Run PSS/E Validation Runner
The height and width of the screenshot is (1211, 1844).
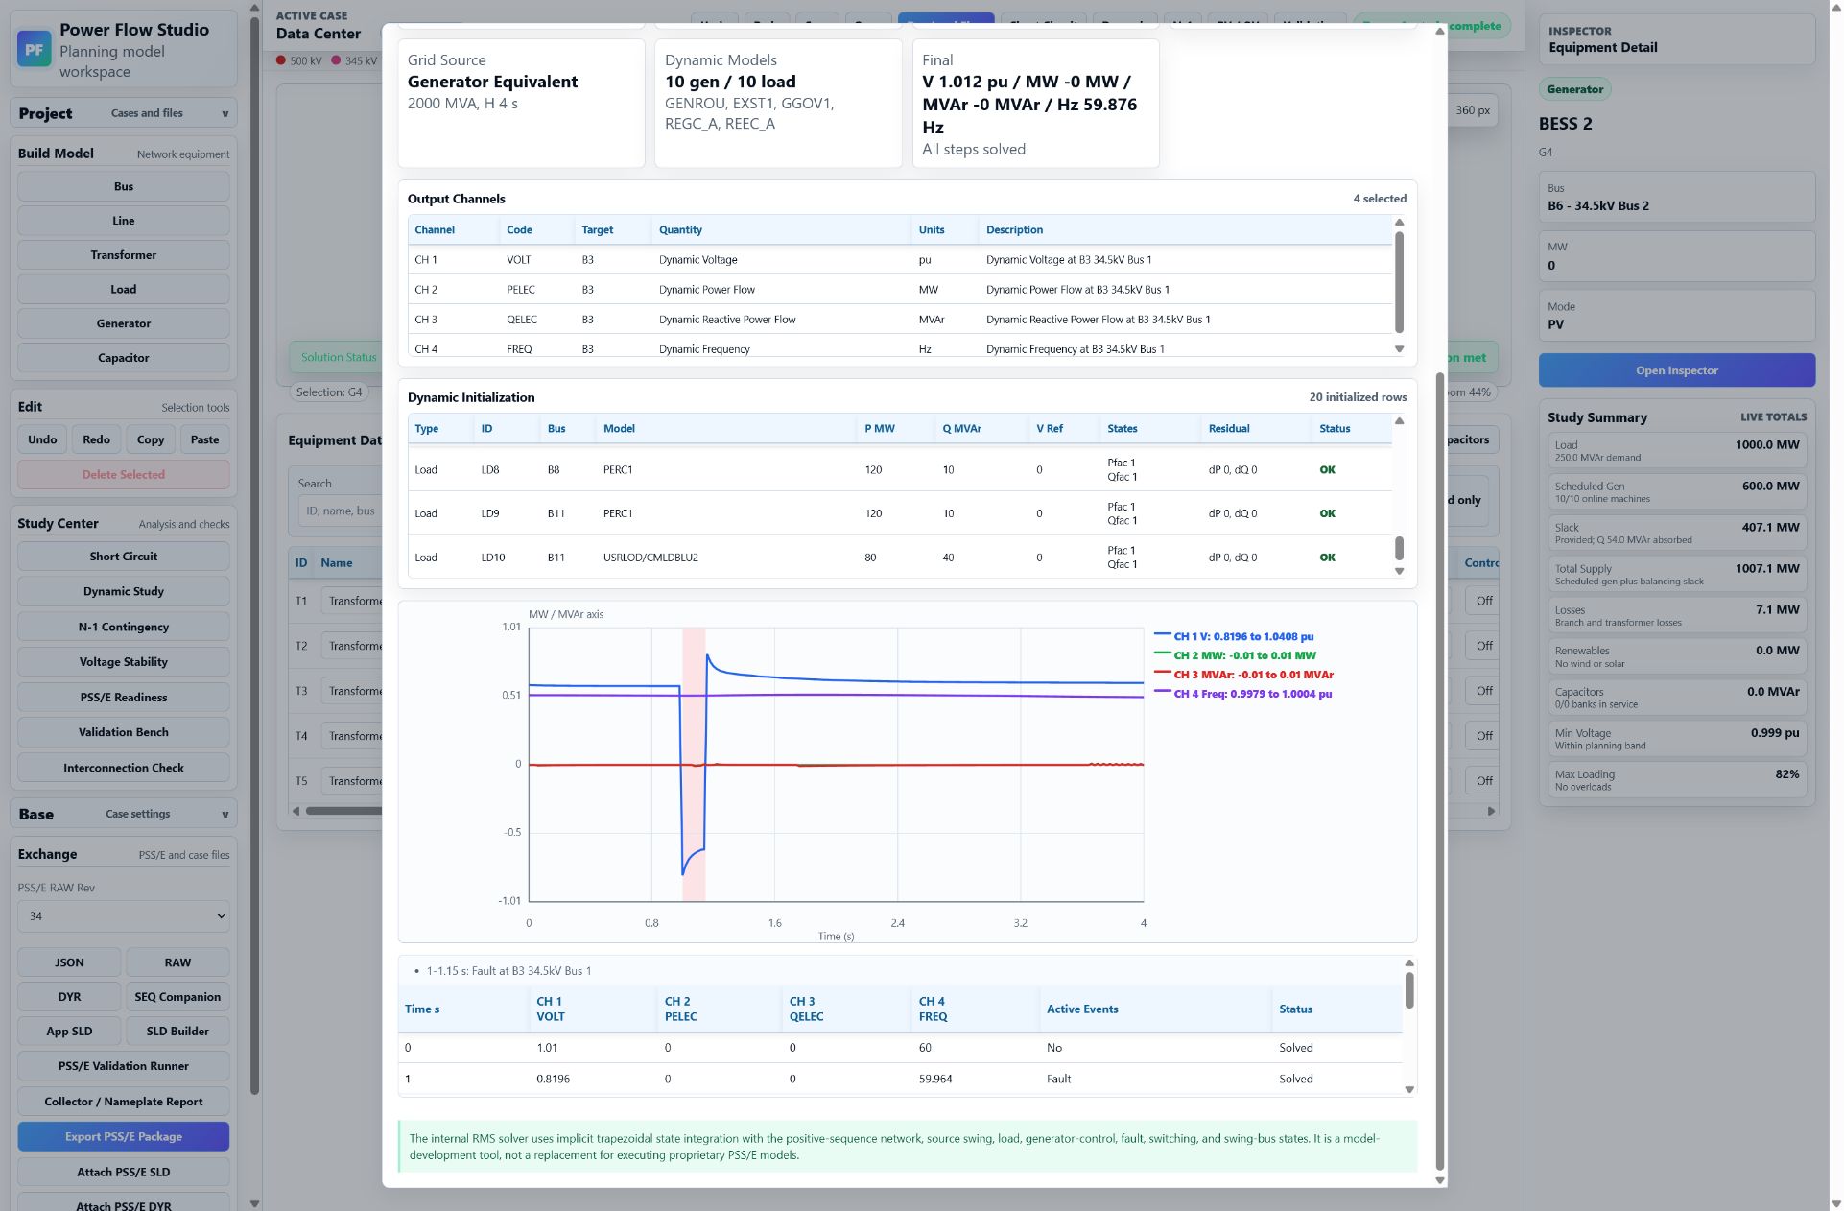[x=124, y=1066]
